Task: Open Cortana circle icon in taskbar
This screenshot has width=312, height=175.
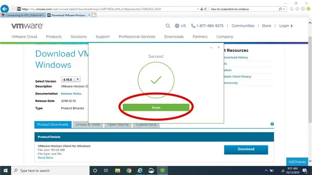Action: click(95, 171)
